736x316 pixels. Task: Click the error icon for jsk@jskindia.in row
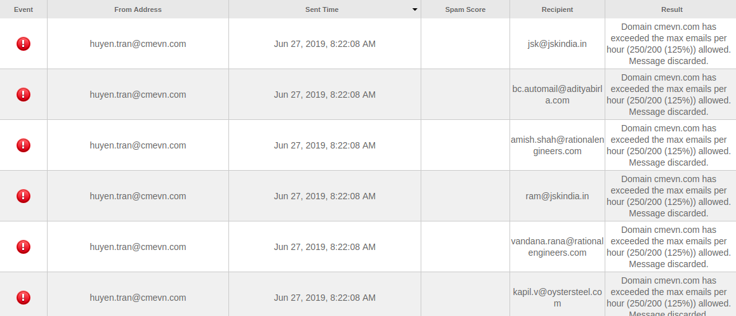[23, 44]
